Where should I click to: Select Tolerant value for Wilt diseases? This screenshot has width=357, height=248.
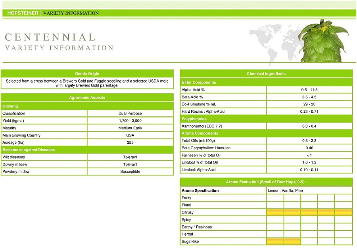pyautogui.click(x=130, y=157)
